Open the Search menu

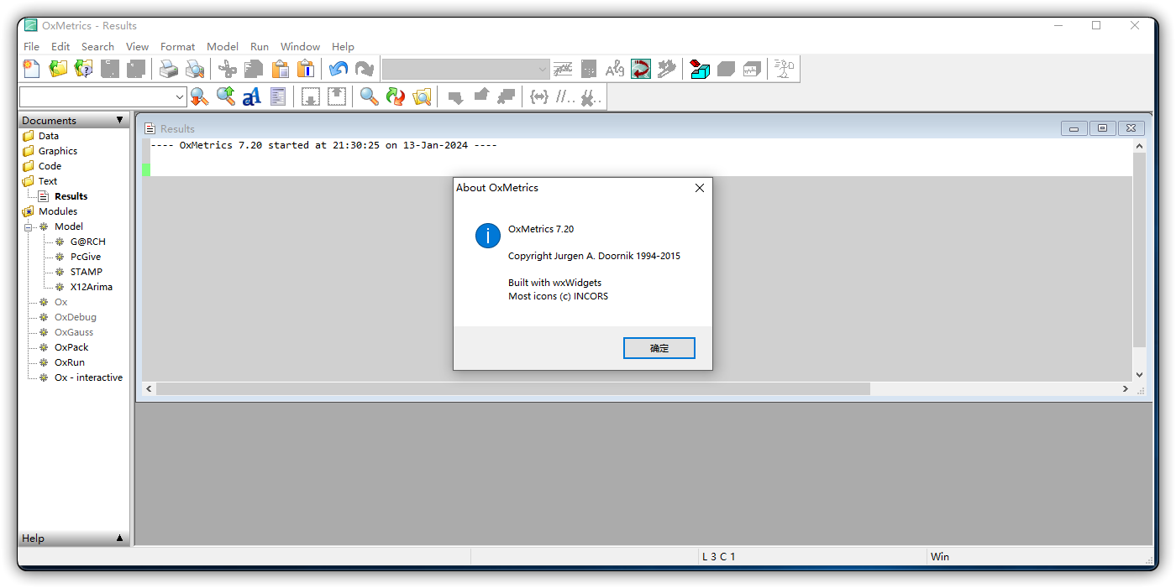click(97, 47)
